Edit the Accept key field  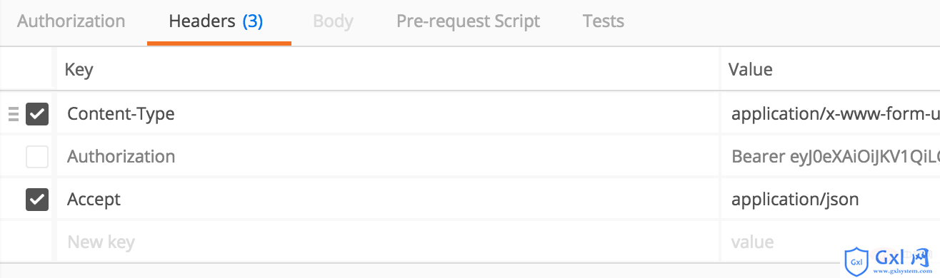[x=388, y=199]
